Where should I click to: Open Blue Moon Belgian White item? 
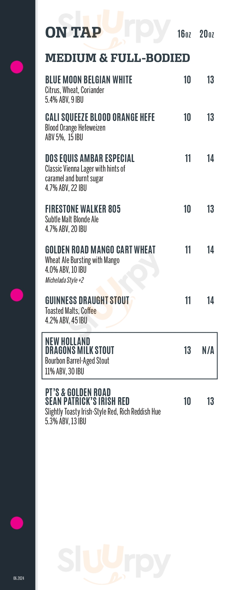(89, 80)
